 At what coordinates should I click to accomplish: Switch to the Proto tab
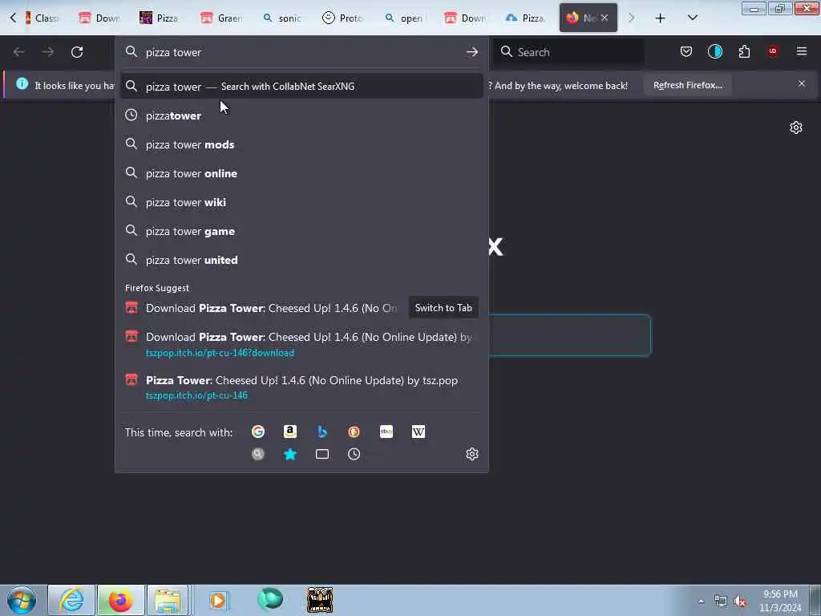pos(342,18)
